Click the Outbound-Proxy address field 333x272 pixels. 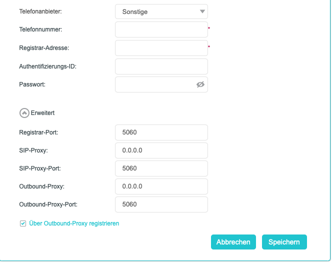pyautogui.click(x=161, y=186)
